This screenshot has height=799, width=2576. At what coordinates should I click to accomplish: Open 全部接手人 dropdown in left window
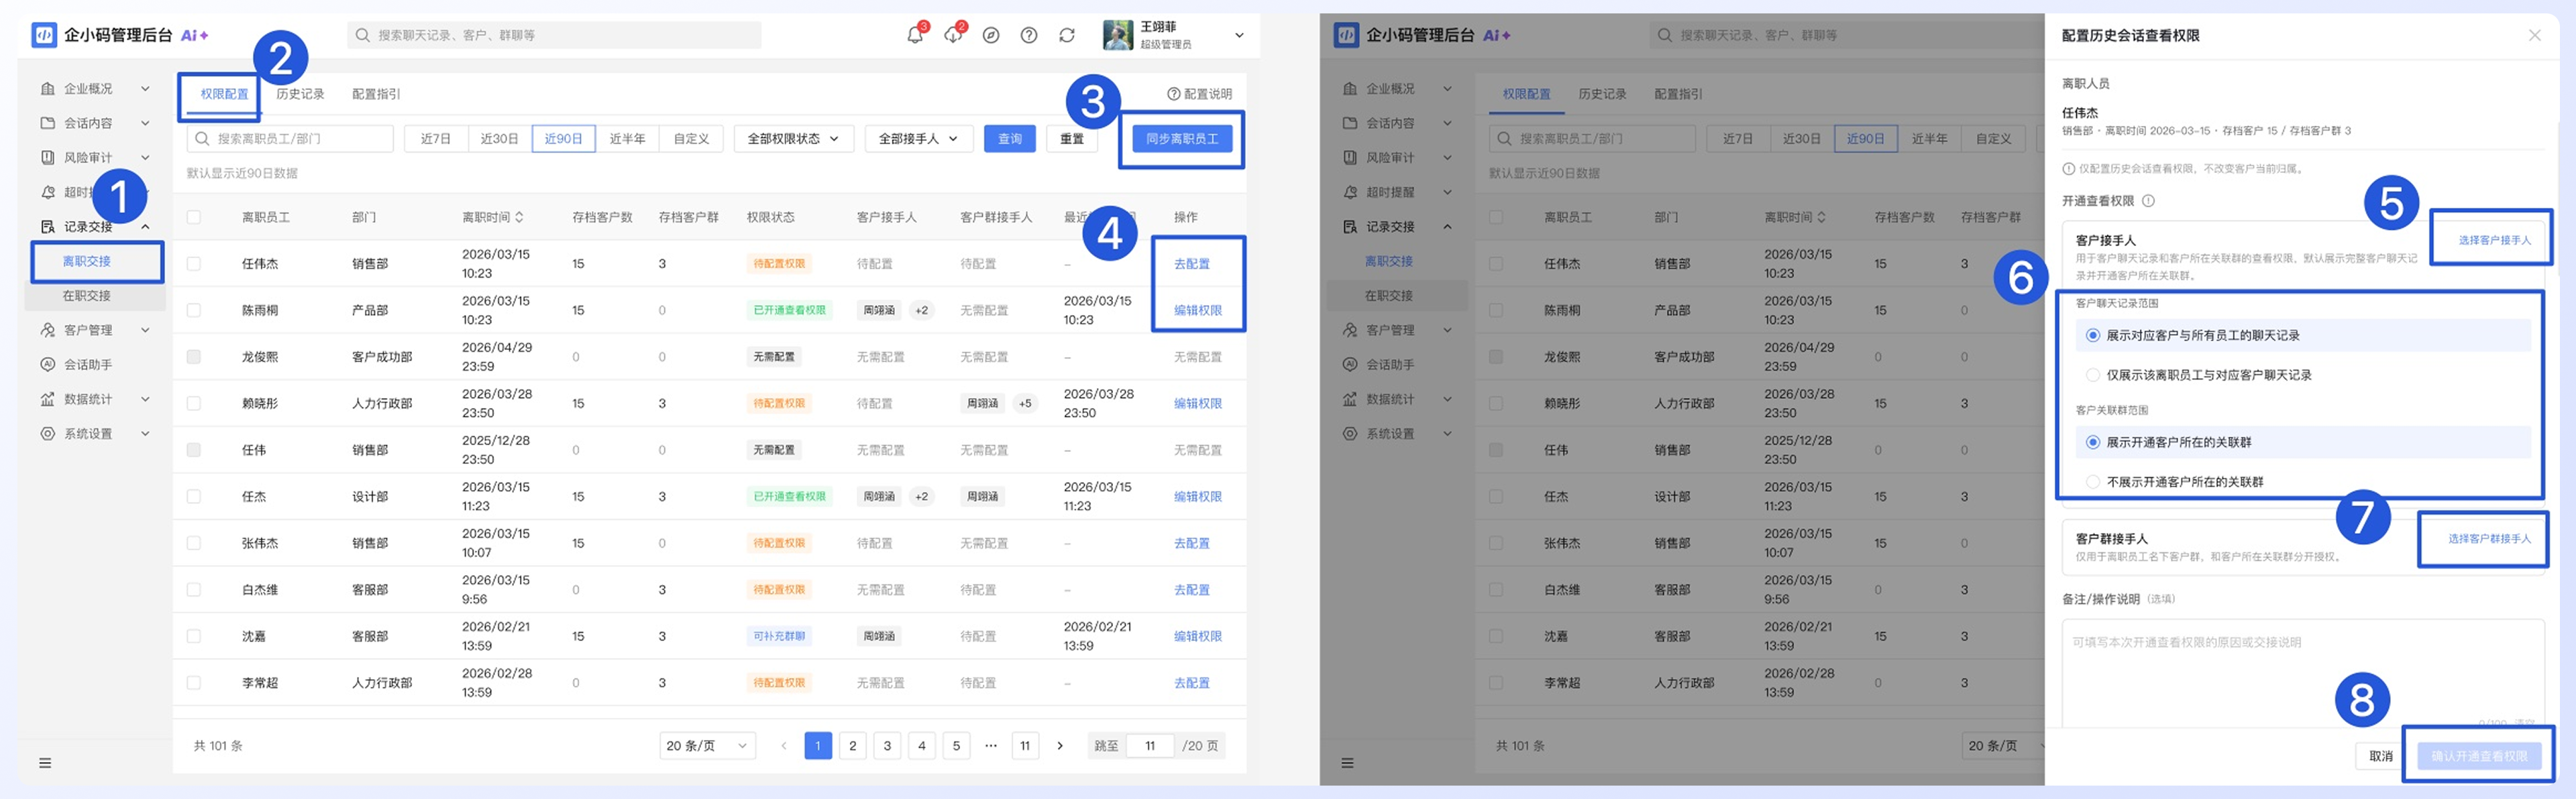point(918,139)
